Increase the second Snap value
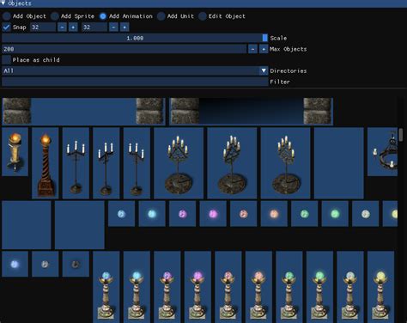 coord(125,27)
